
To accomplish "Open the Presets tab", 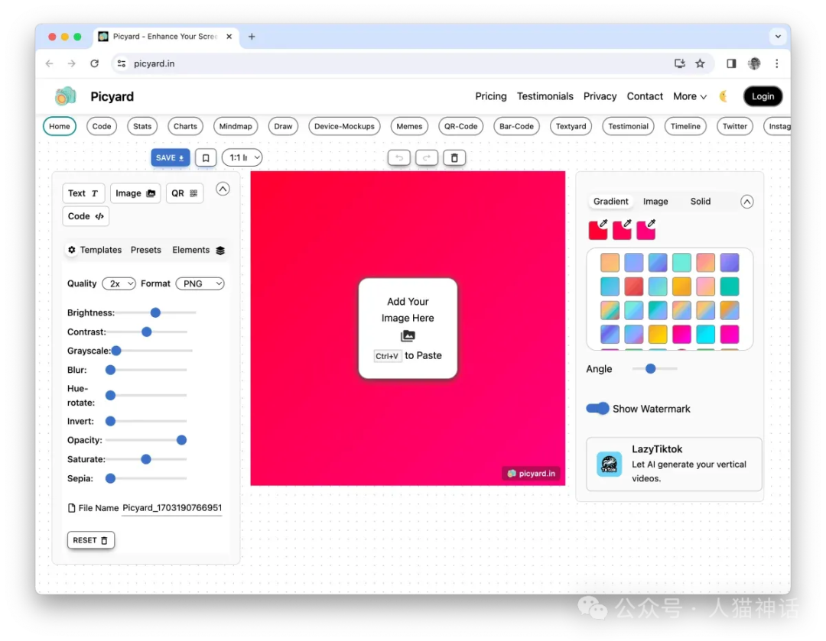I will pyautogui.click(x=146, y=250).
